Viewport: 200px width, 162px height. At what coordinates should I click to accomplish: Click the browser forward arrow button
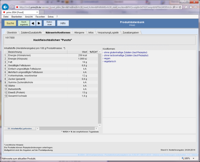coord(12,7)
